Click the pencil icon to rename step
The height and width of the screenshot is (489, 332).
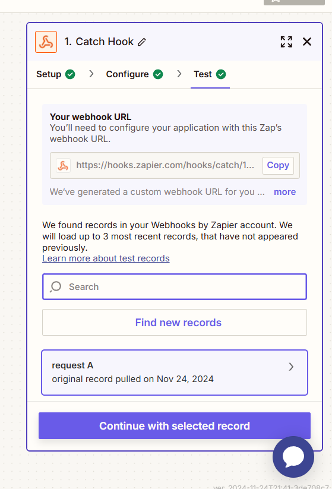[x=142, y=42]
